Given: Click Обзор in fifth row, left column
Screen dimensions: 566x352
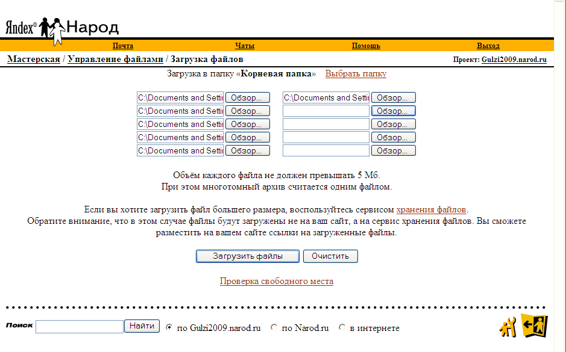Looking at the screenshot, I should click(x=248, y=150).
